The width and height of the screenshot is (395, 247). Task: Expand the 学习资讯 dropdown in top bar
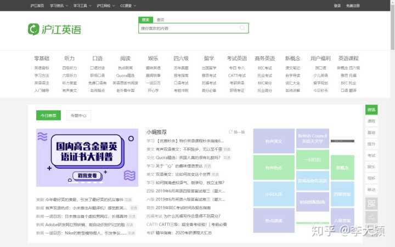[59, 5]
